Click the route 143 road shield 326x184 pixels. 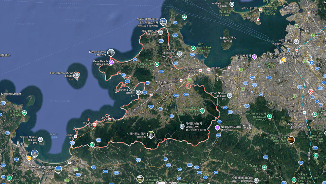click(x=98, y=140)
